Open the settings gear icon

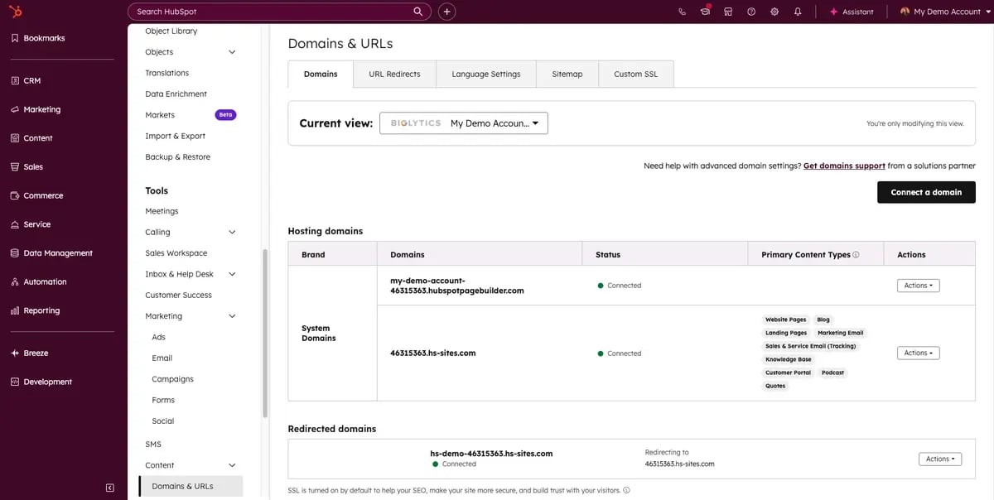pyautogui.click(x=774, y=12)
